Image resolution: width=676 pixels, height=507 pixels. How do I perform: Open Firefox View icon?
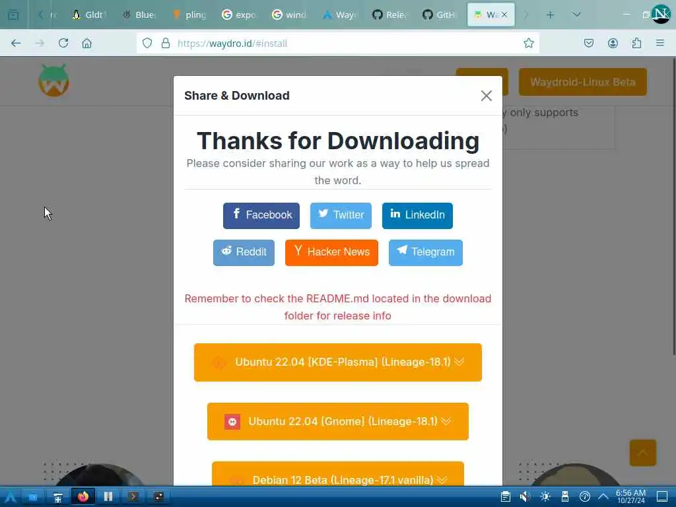pyautogui.click(x=13, y=15)
